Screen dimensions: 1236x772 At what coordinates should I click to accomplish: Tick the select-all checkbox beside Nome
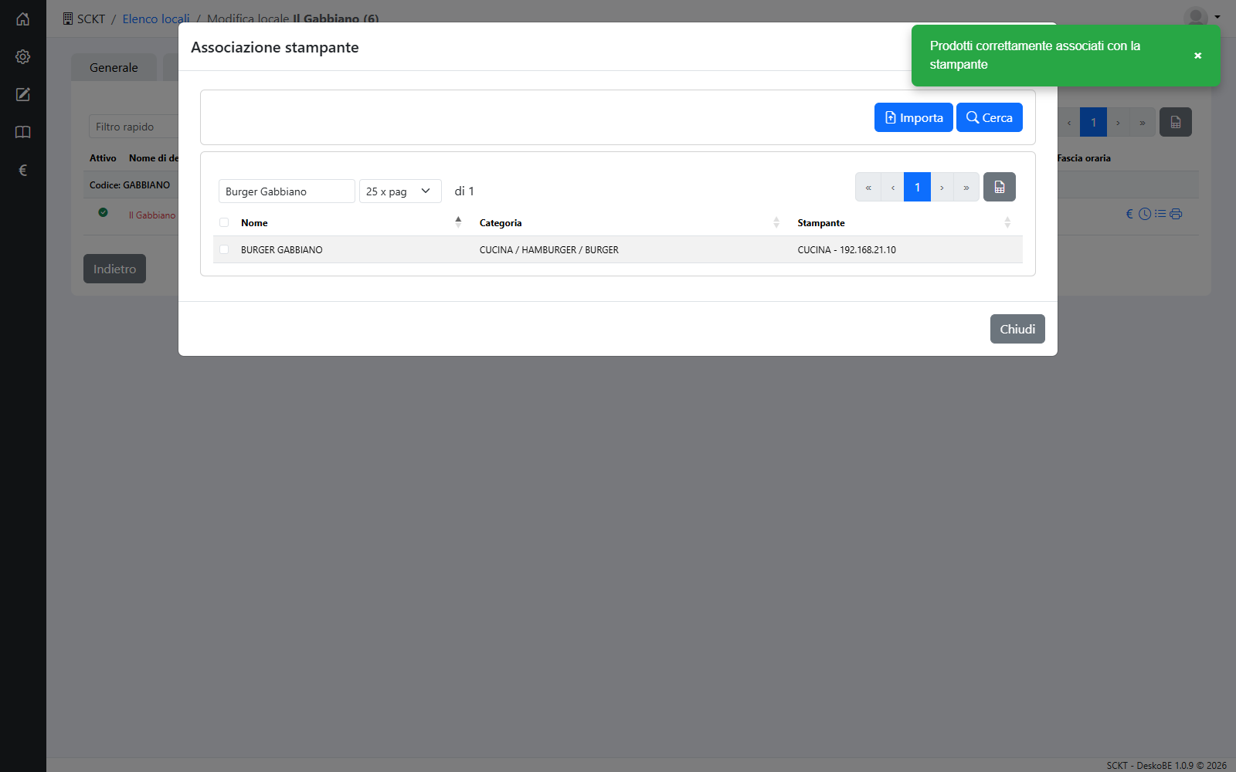click(x=224, y=222)
